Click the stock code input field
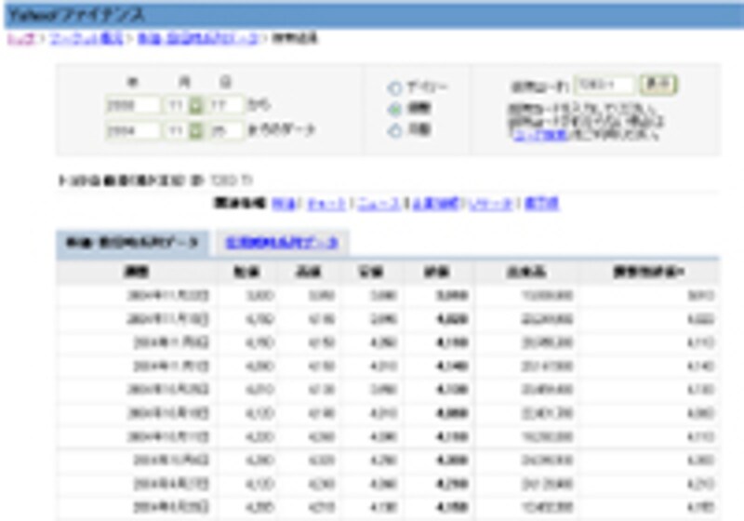The image size is (744, 521). 604,86
